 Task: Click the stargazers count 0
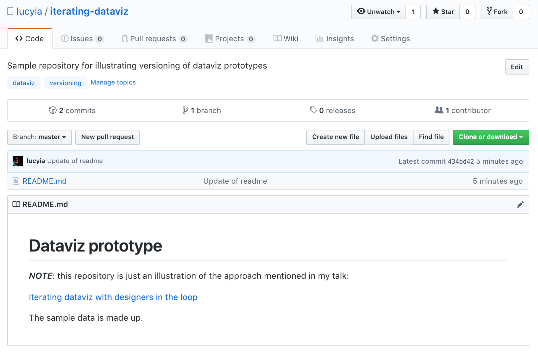tap(467, 12)
